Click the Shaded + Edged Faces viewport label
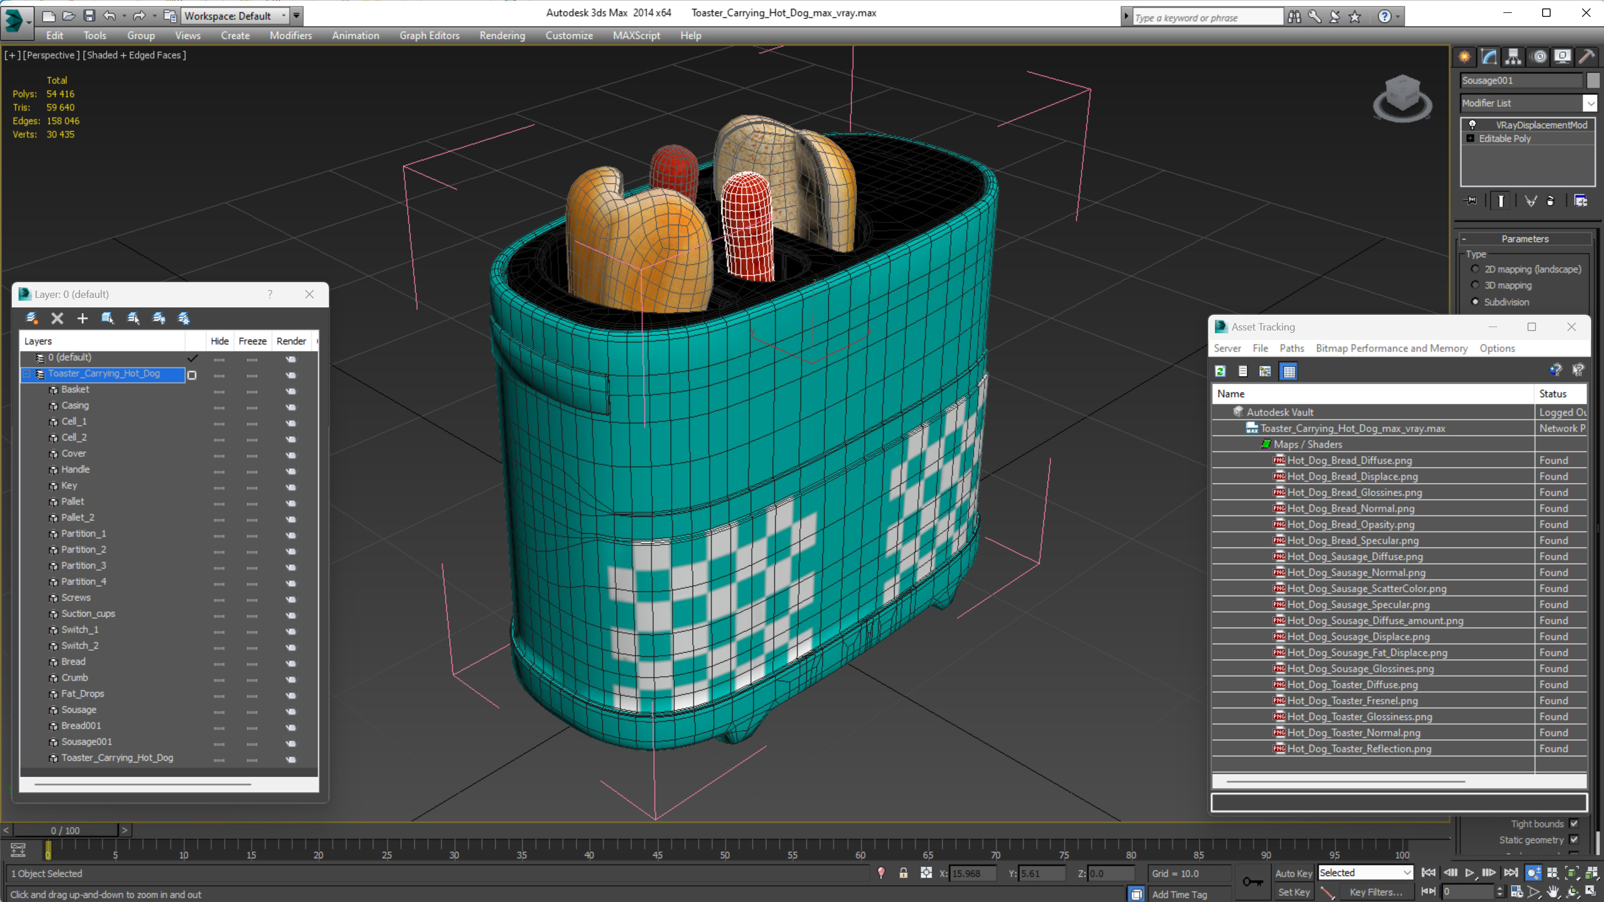The width and height of the screenshot is (1604, 902). [134, 55]
